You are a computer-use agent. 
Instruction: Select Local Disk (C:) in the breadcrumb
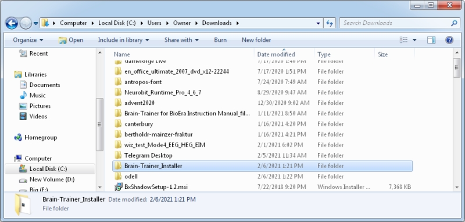point(117,23)
